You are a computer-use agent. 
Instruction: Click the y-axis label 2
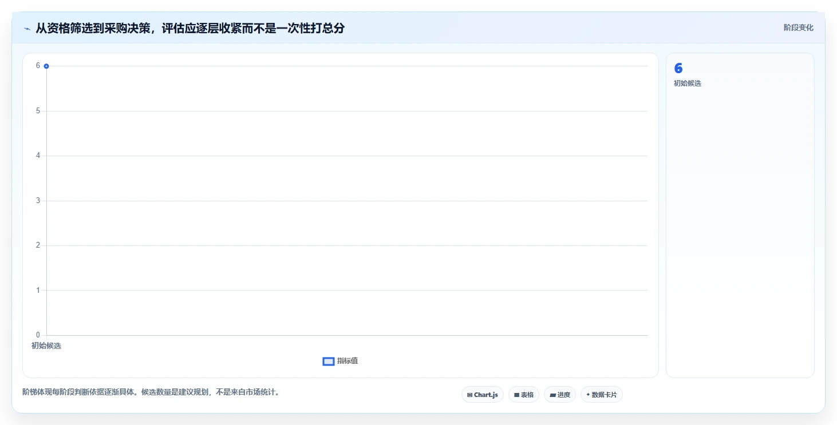click(38, 245)
